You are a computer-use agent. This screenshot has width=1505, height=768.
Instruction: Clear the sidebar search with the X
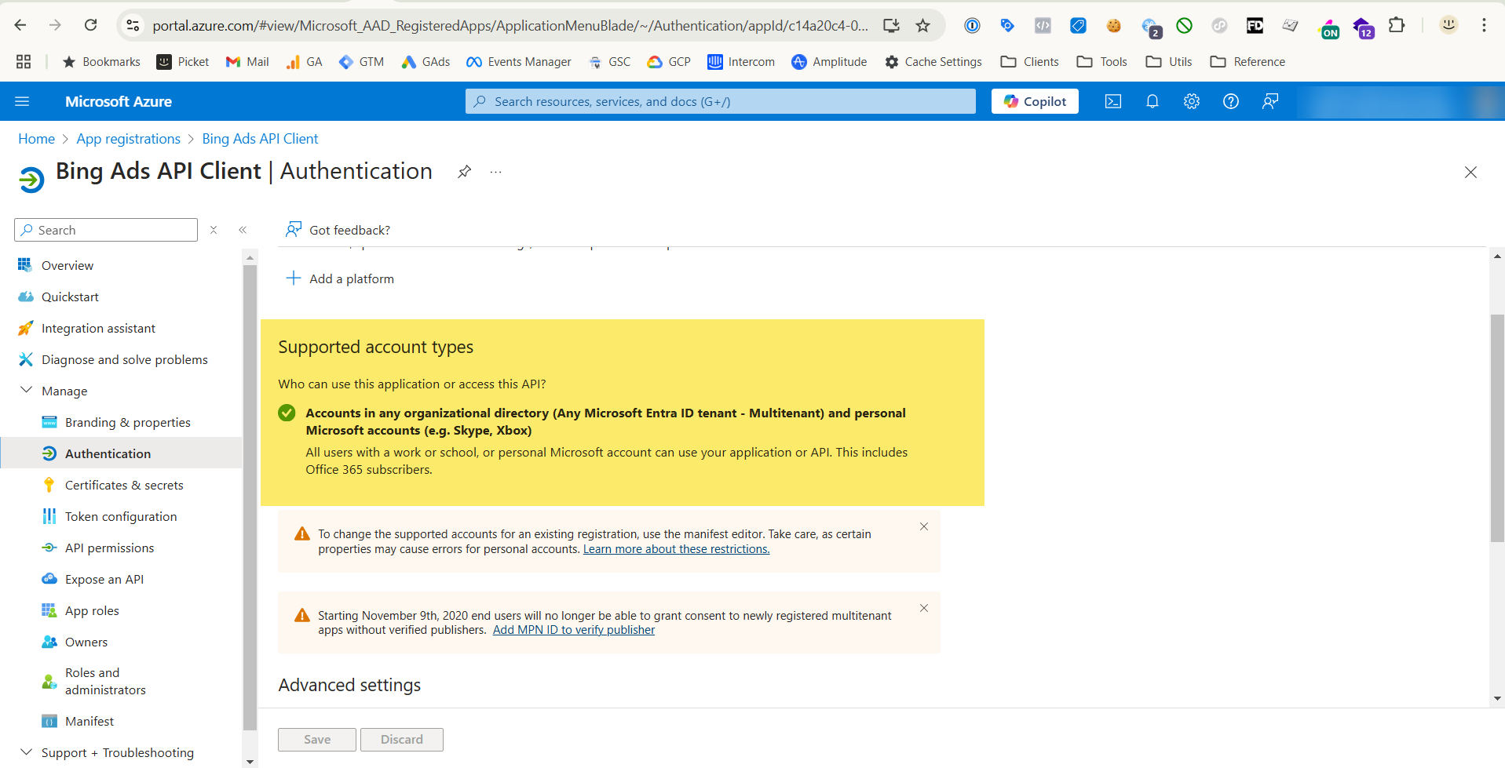point(214,230)
